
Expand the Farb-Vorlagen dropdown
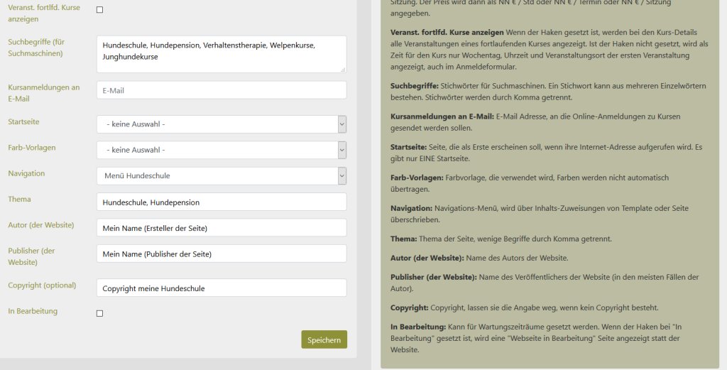tap(222, 150)
